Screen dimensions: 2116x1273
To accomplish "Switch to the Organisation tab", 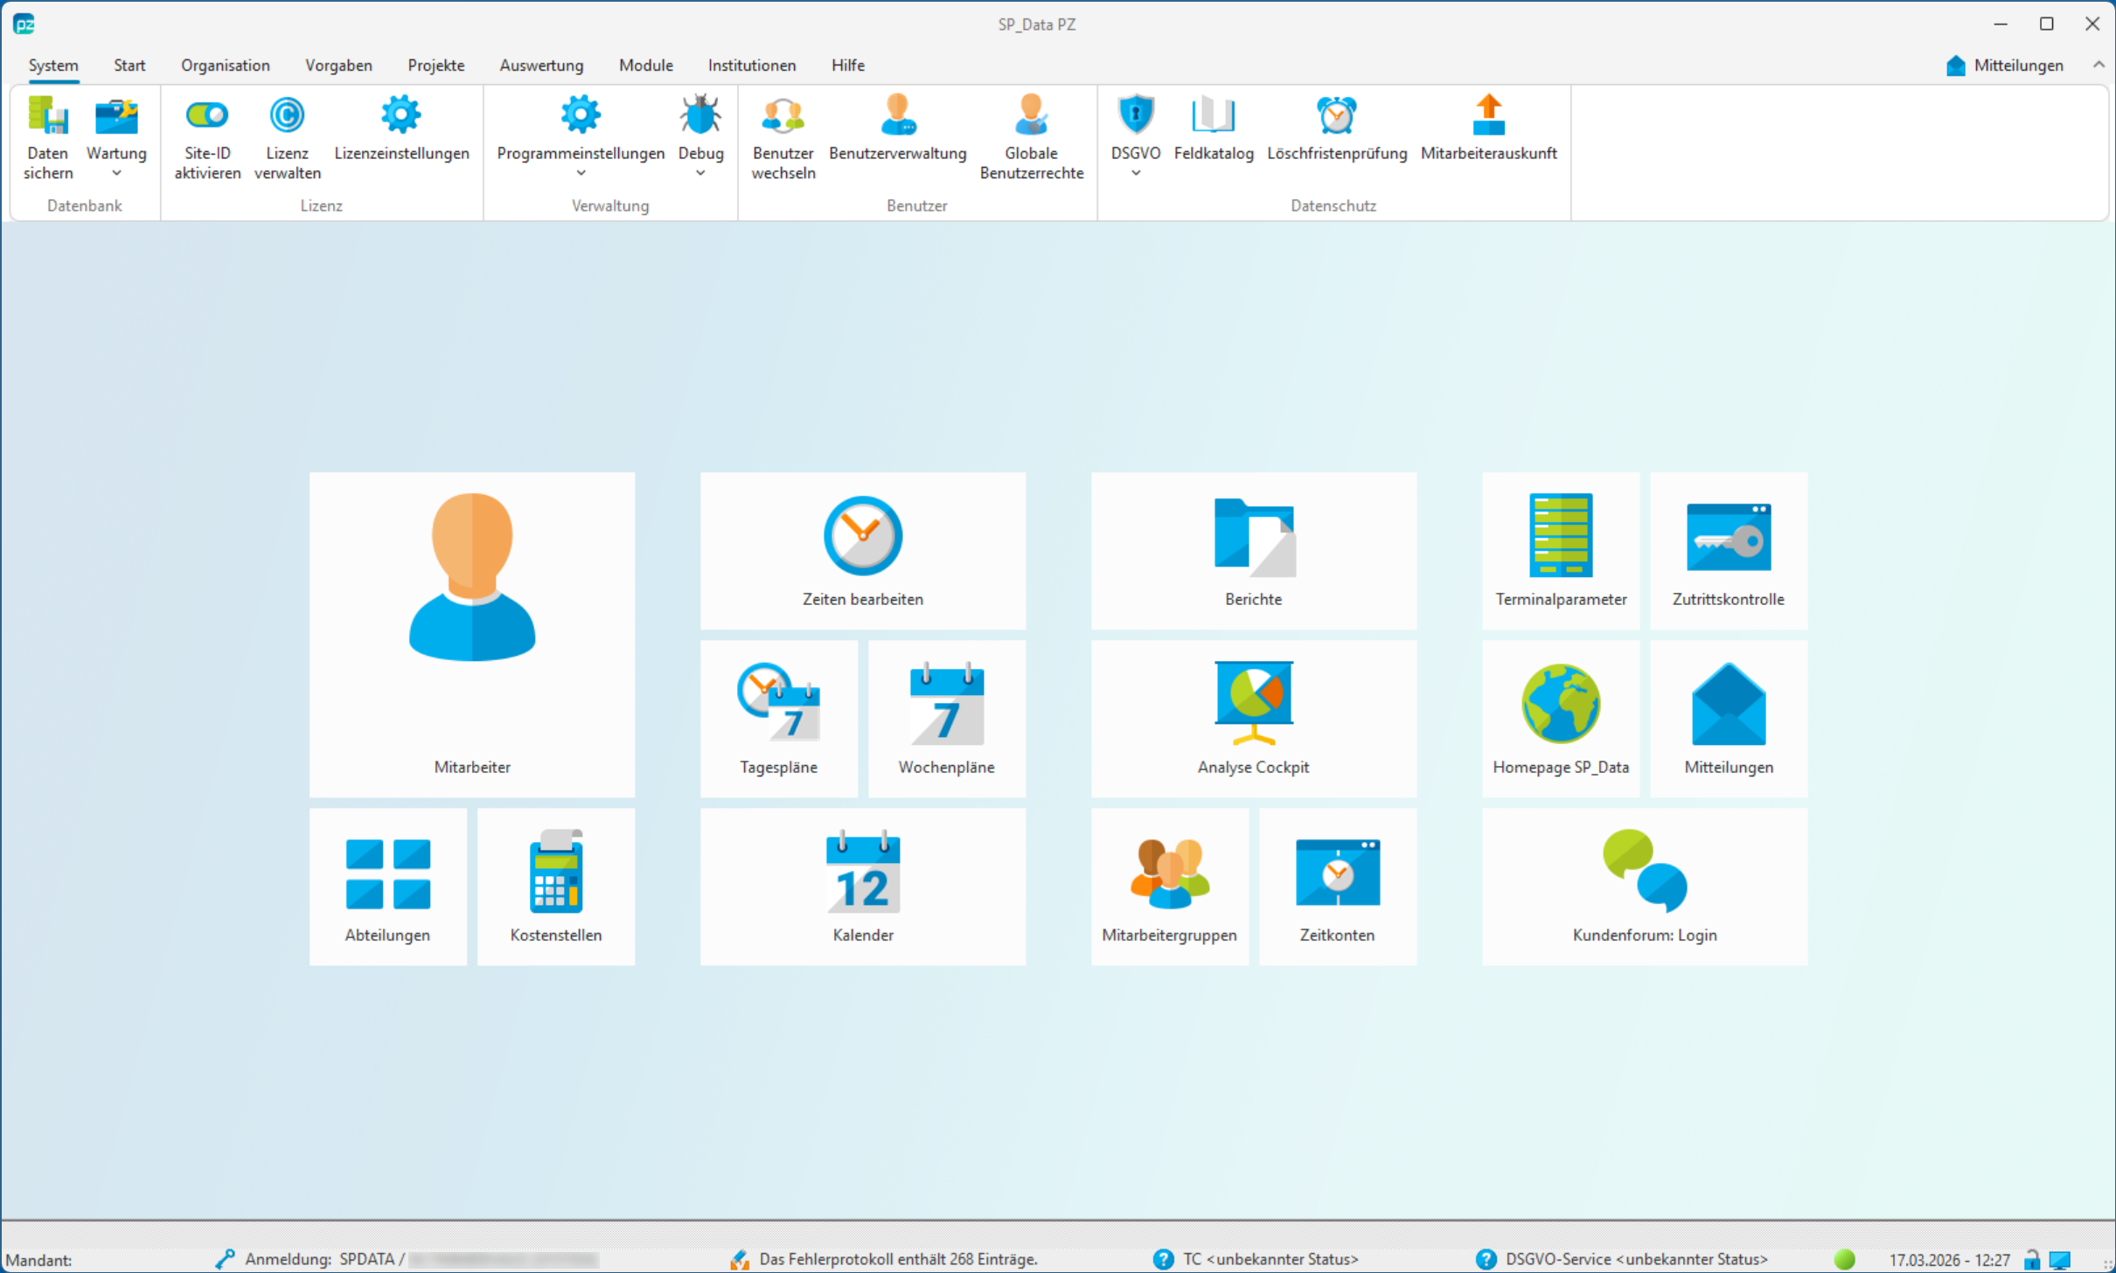I will (x=225, y=66).
